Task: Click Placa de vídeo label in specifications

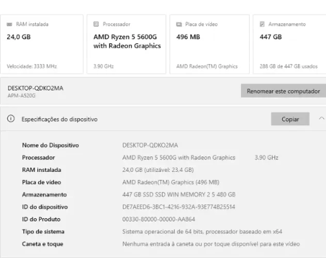Action: click(x=42, y=182)
